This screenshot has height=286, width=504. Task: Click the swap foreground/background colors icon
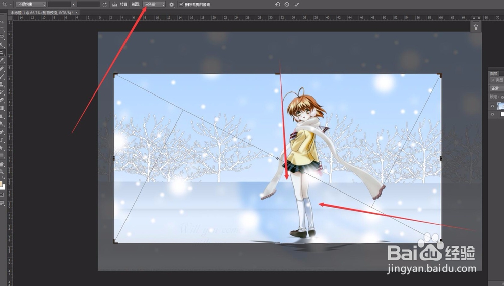pyautogui.click(x=4, y=177)
